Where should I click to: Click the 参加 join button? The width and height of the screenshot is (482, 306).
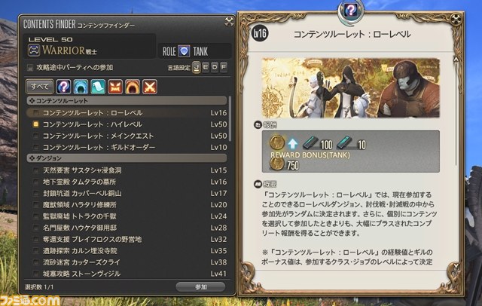[x=201, y=287]
